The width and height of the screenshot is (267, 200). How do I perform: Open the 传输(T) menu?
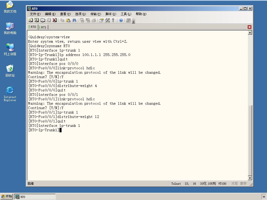point(96,14)
